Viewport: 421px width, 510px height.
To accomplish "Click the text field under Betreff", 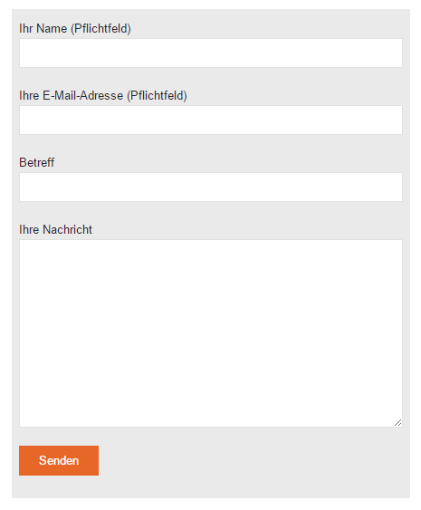I will coord(211,187).
